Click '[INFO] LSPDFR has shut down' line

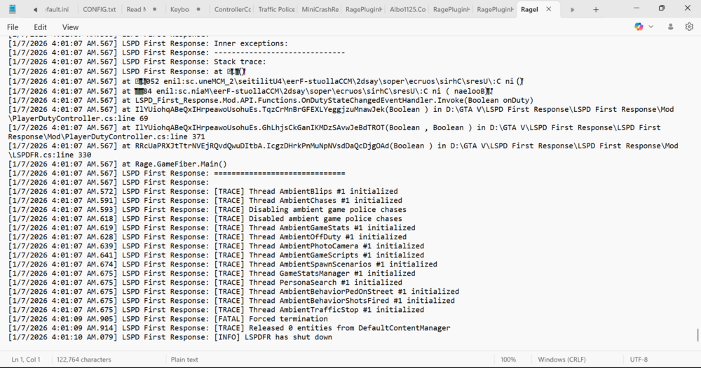tap(170, 337)
